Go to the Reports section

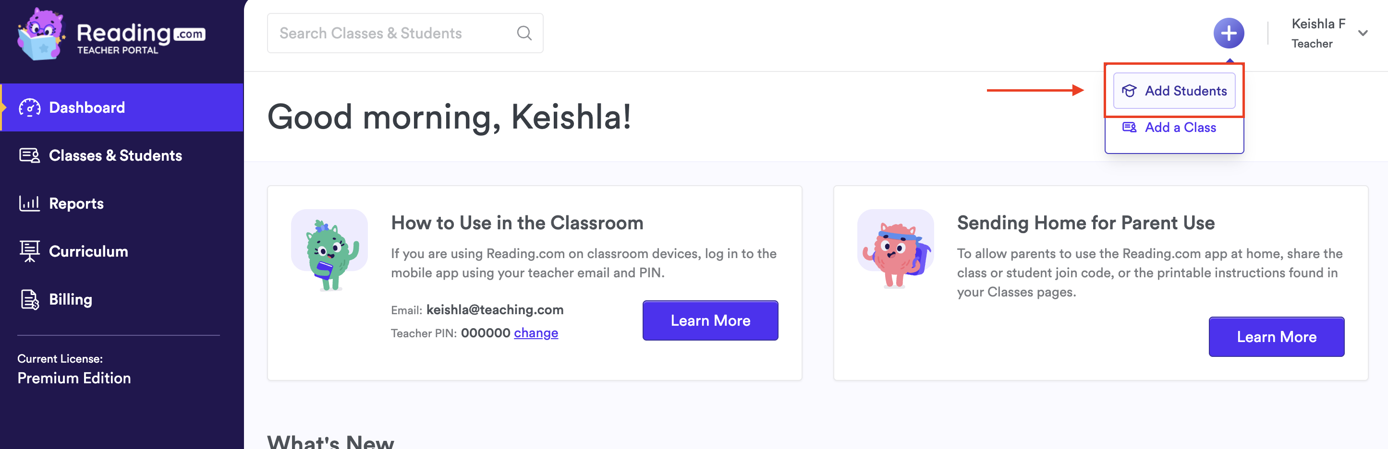pos(76,203)
